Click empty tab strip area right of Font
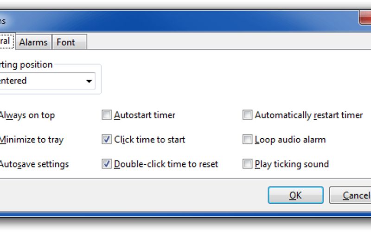Screen dimensions: 371x232 (223, 42)
